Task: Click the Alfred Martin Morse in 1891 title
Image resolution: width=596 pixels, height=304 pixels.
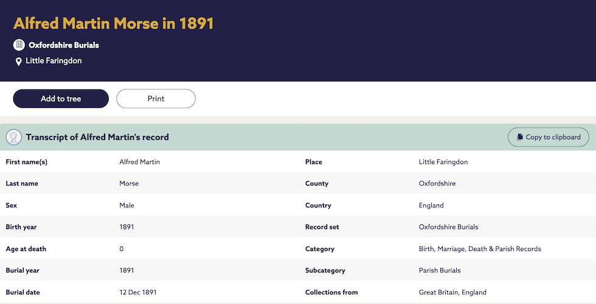Action: 114,24
